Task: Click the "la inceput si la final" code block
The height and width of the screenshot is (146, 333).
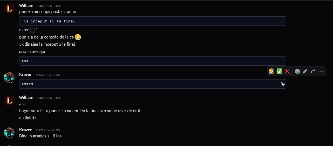Action: click(152, 21)
